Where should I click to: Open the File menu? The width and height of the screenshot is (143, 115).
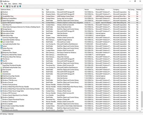point(2,4)
